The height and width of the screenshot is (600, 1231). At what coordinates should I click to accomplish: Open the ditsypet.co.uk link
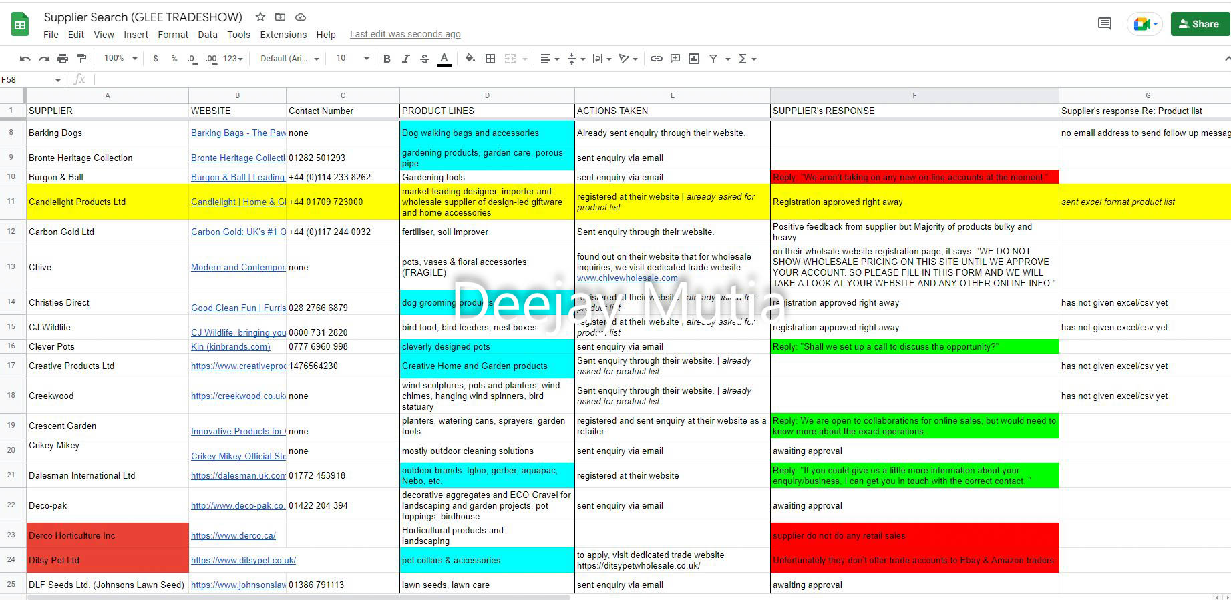pos(243,560)
